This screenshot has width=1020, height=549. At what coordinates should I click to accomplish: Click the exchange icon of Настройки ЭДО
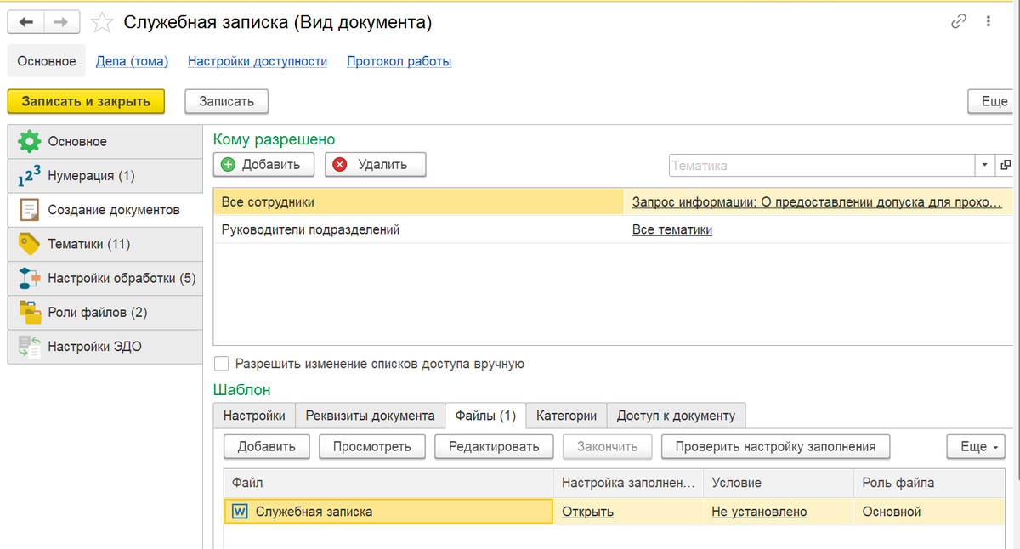(30, 346)
